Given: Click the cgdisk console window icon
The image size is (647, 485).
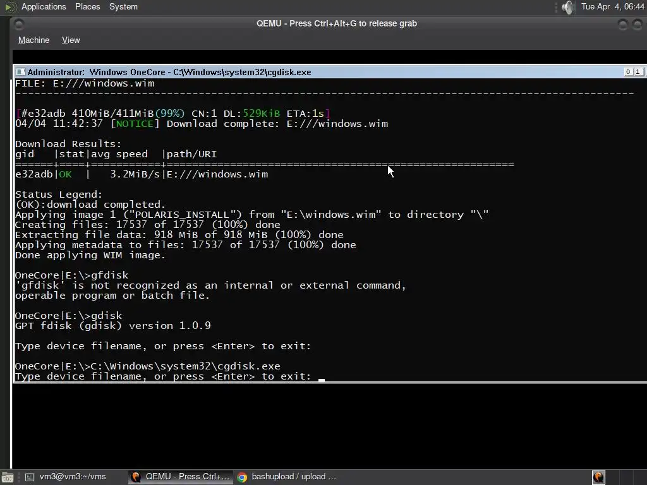Looking at the screenshot, I should (x=21, y=72).
